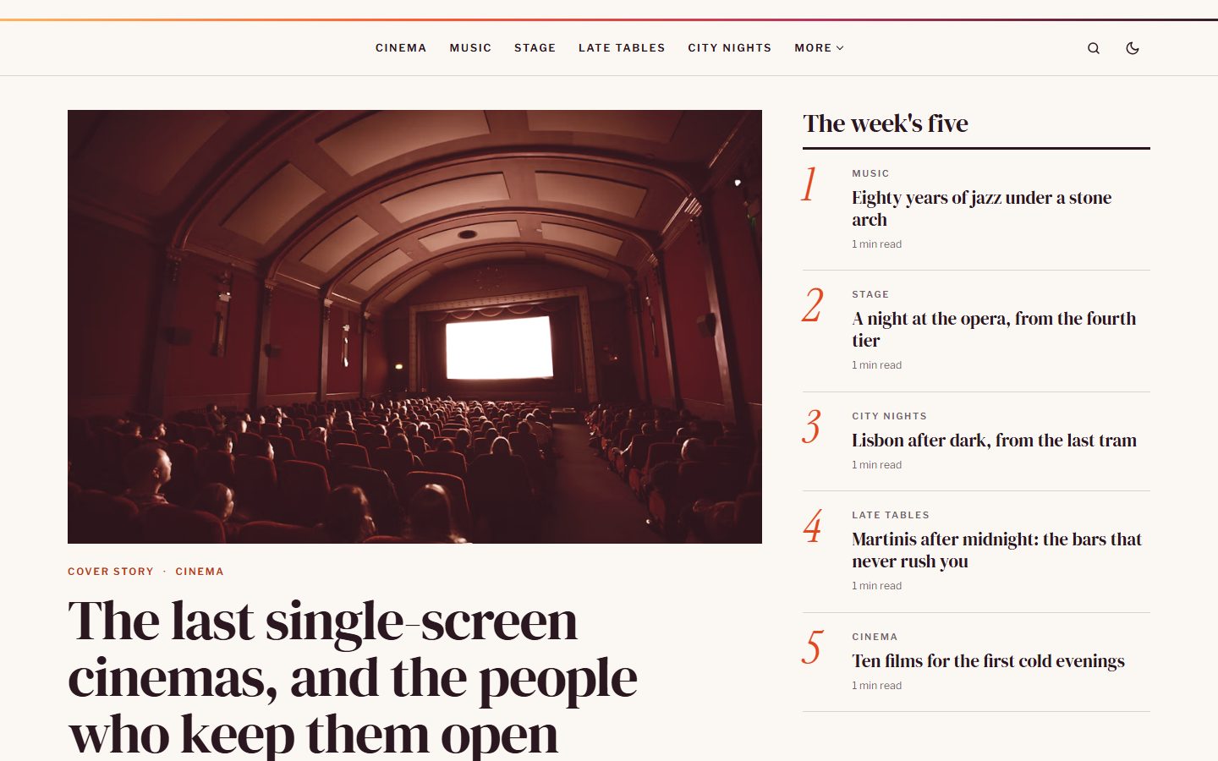Expand the MORE dropdown menu
1218x761 pixels.
tap(819, 48)
